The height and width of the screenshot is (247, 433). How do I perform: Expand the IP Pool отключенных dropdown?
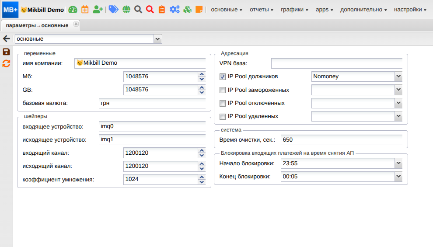tap(398, 103)
